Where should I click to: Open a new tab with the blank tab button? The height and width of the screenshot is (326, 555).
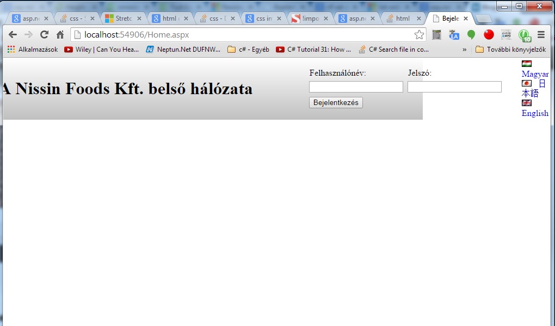[x=484, y=19]
